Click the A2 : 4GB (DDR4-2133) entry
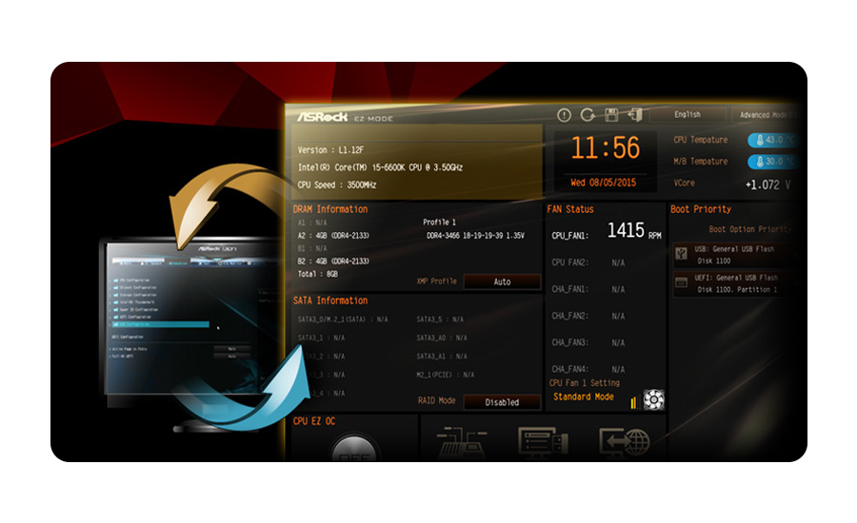 [333, 235]
